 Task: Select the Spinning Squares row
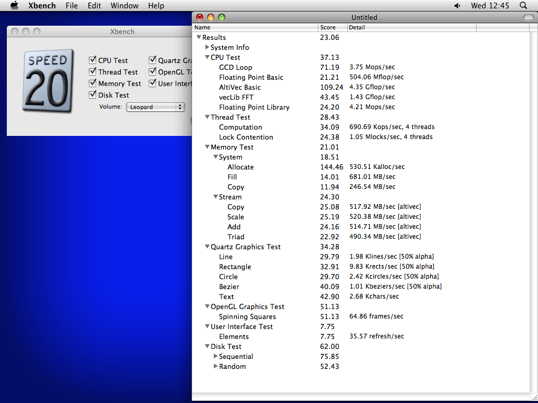[x=360, y=316]
